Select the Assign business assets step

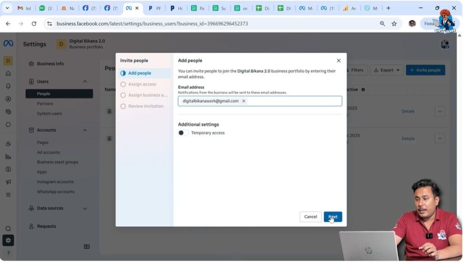pyautogui.click(x=145, y=95)
